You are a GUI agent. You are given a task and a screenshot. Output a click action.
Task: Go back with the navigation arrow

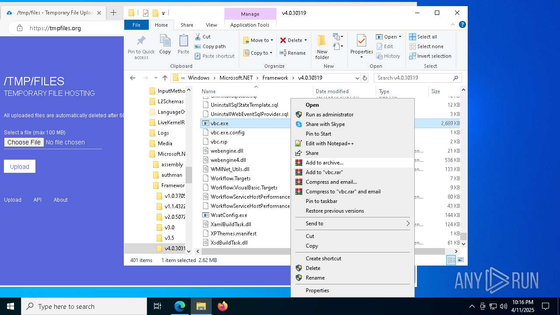[133, 78]
